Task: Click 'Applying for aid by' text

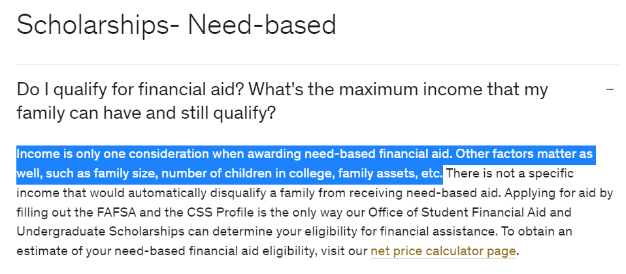Action: coord(559,193)
